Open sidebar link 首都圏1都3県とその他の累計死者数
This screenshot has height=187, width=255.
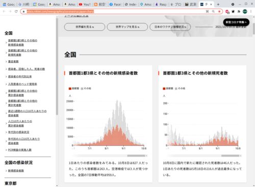[x=22, y=103]
